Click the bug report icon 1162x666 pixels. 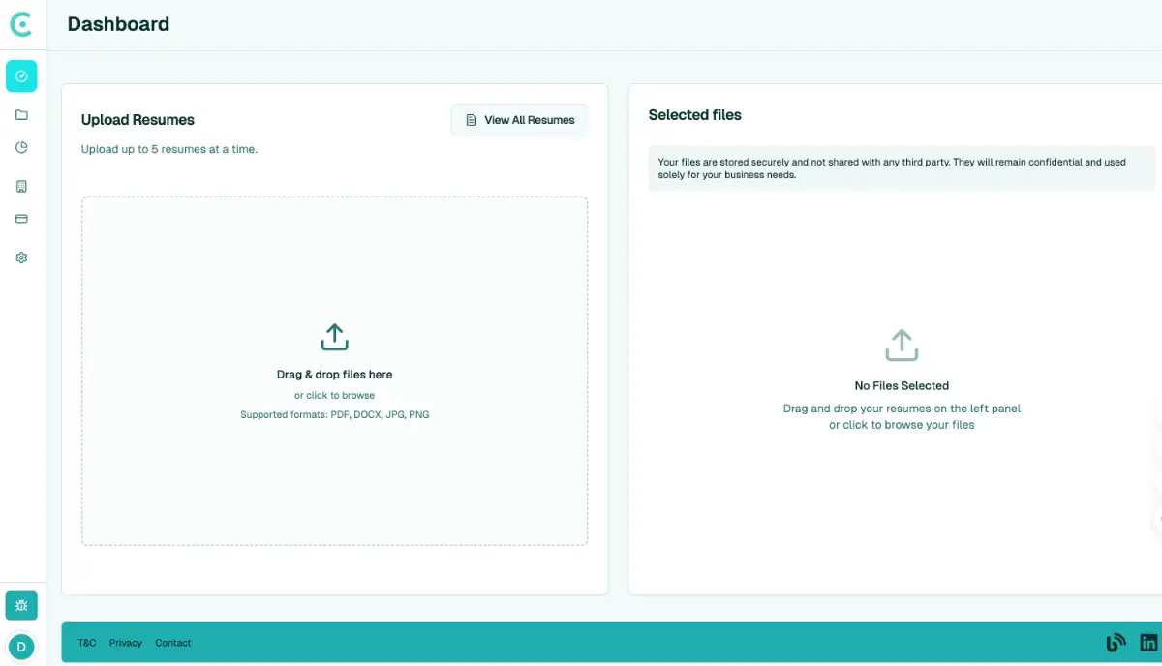(x=21, y=606)
